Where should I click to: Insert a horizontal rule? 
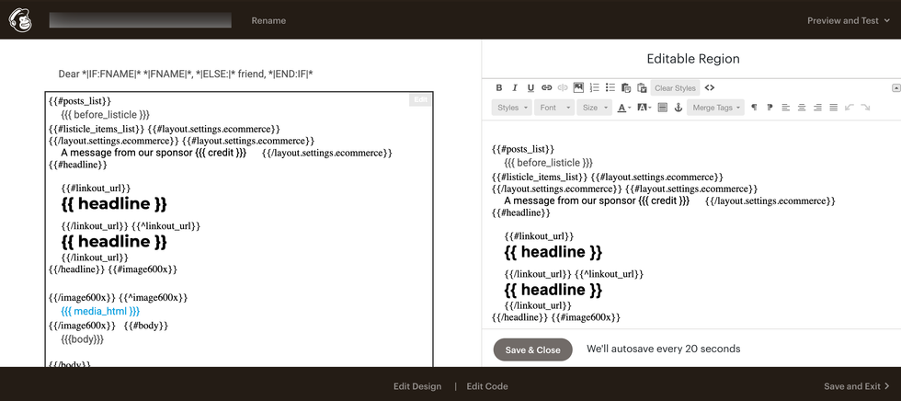[663, 108]
